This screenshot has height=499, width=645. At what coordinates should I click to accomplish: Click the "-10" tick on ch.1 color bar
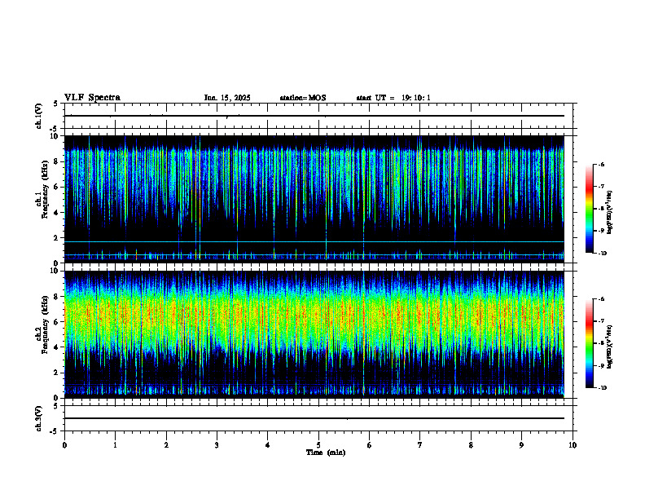pyautogui.click(x=603, y=254)
